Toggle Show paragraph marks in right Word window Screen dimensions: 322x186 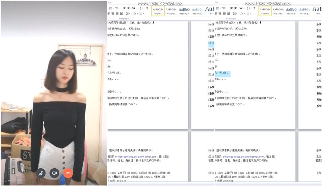(254, 8)
